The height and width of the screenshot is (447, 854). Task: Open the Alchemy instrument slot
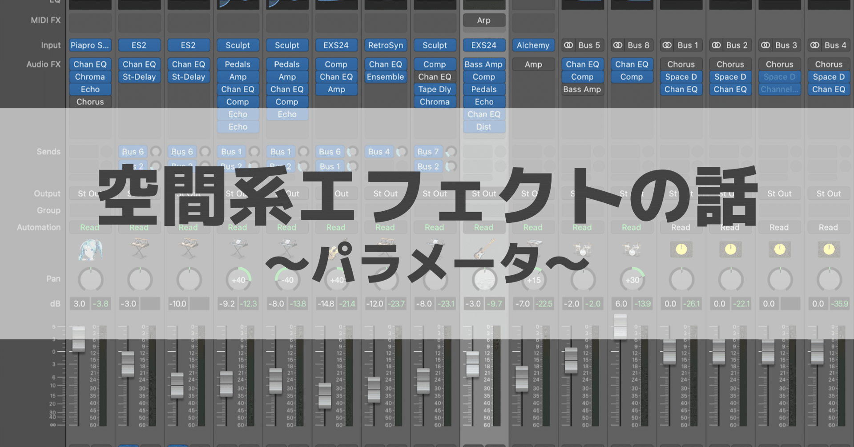pyautogui.click(x=533, y=45)
